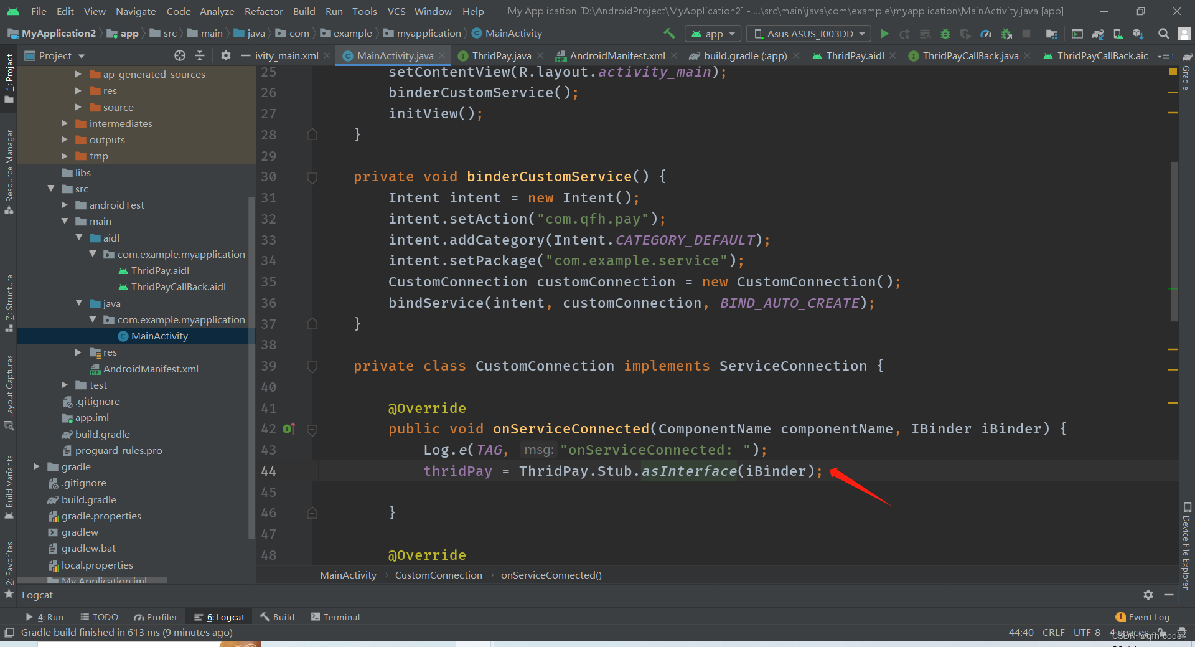Open Project panel settings gear
The image size is (1195, 647).
[226, 55]
